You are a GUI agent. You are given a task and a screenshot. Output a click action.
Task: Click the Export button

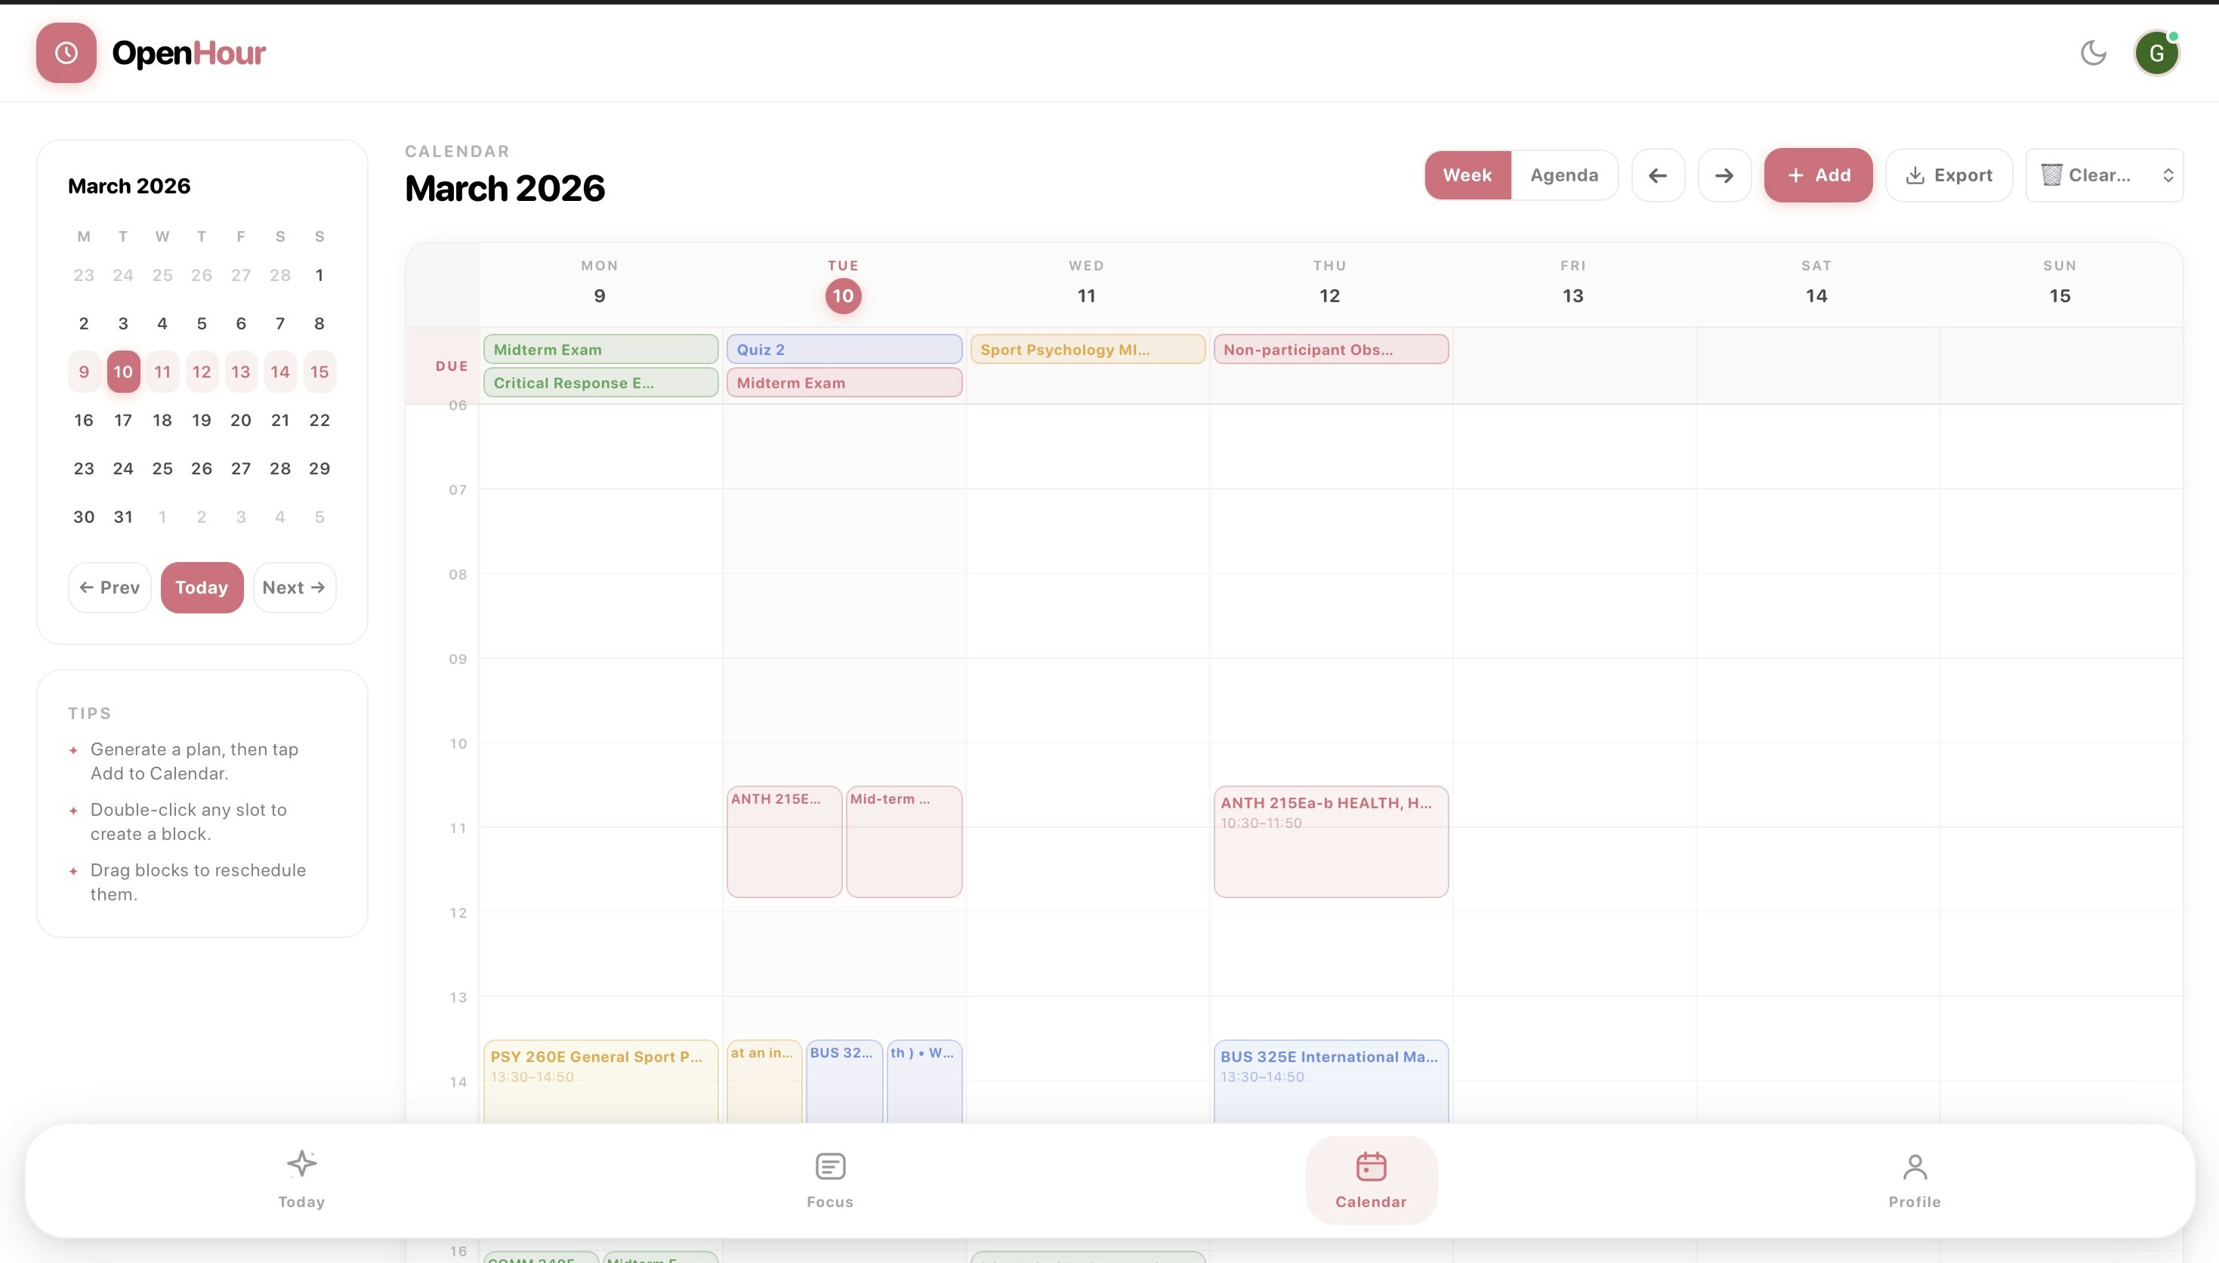(x=1949, y=175)
